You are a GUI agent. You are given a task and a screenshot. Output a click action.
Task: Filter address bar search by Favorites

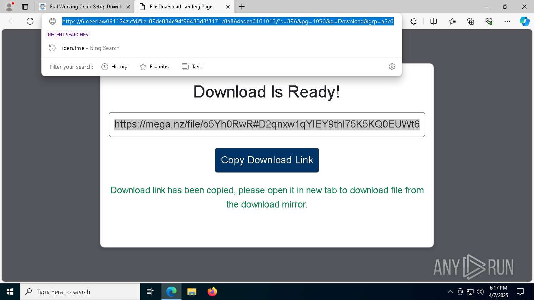pos(154,67)
